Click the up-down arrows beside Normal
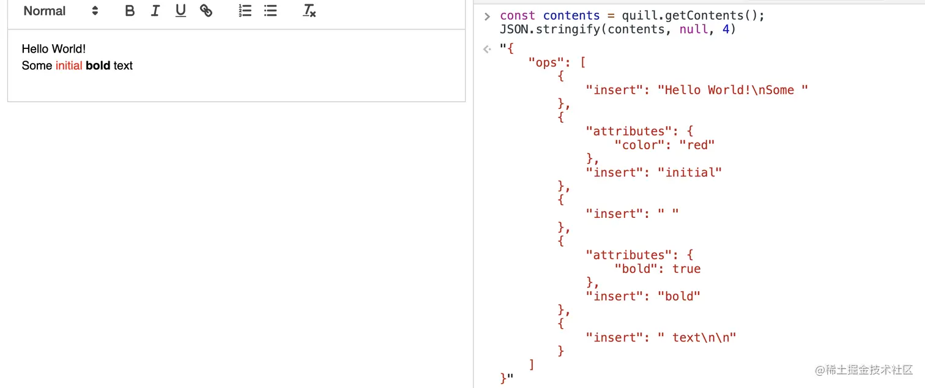Screen dimensions: 925x388 click(x=95, y=11)
